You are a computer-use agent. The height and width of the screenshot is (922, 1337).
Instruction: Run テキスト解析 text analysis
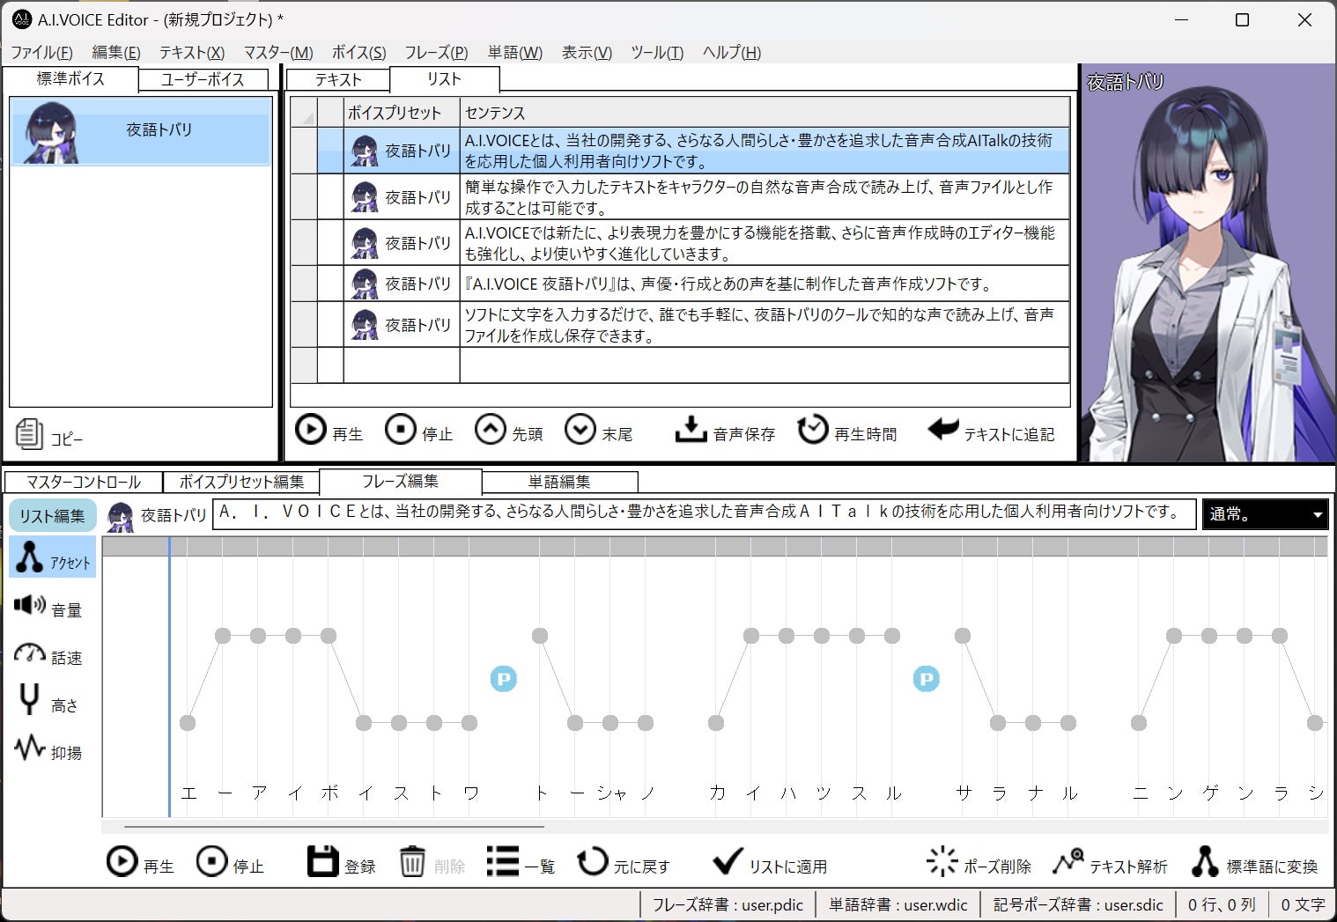pyautogui.click(x=1110, y=862)
